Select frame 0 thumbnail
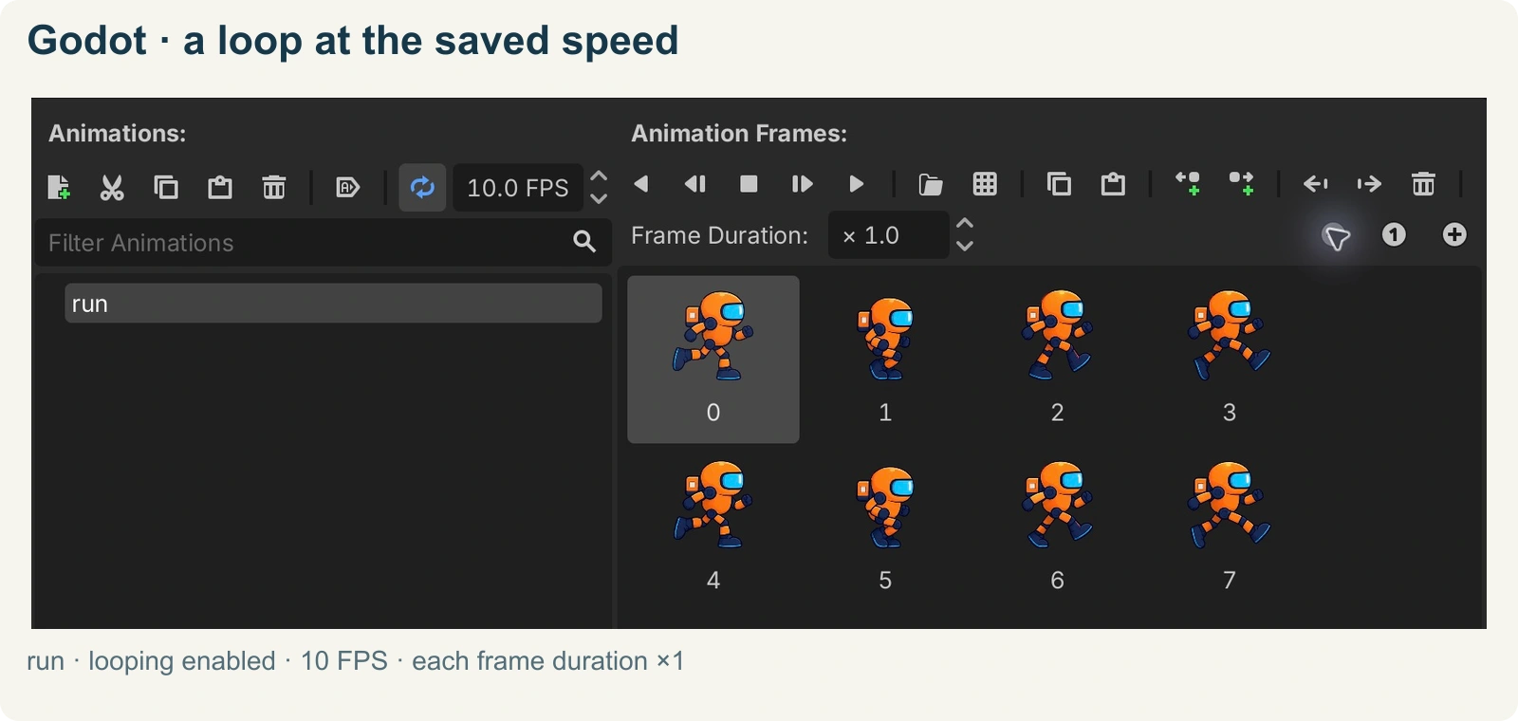 (713, 360)
